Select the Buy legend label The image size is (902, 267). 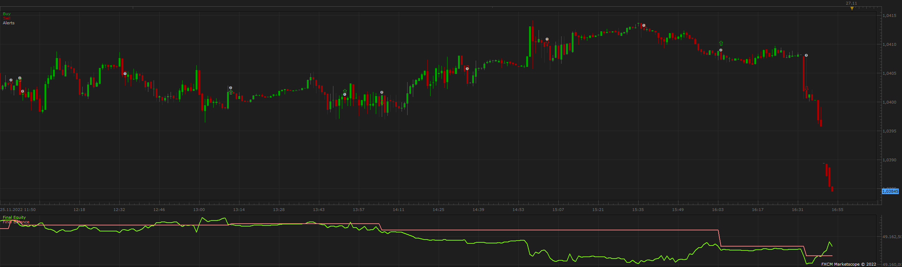(x=7, y=14)
